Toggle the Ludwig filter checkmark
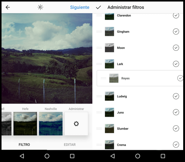Viewport: 185px width, 162px height. [176, 96]
